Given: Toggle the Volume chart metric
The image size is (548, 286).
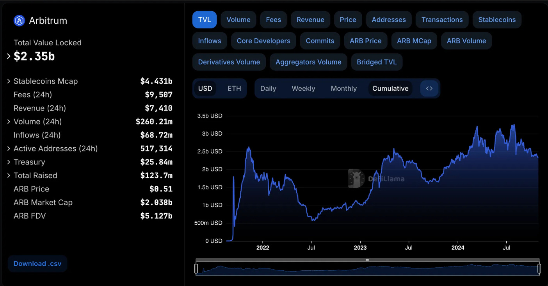Looking at the screenshot, I should (238, 20).
